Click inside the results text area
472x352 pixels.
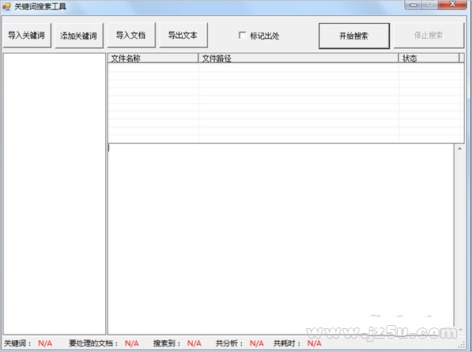281,238
